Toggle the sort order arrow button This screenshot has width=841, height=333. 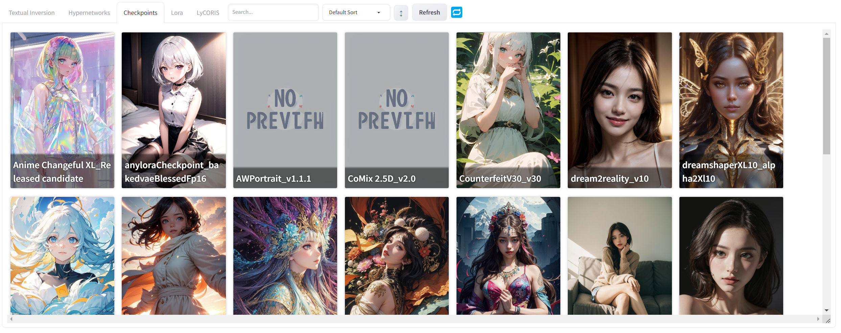(401, 13)
